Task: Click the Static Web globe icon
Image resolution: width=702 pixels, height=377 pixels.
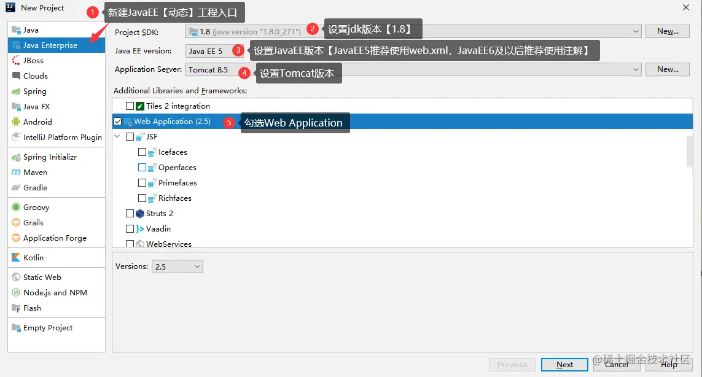Action: (16, 277)
